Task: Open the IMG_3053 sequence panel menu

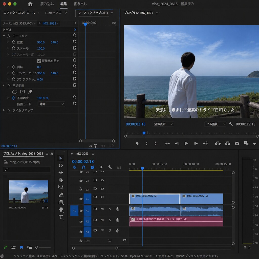Action: click(93, 154)
